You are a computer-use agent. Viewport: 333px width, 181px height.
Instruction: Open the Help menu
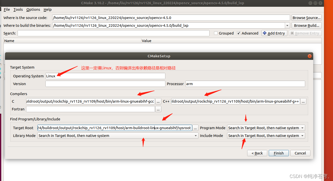click(47, 10)
